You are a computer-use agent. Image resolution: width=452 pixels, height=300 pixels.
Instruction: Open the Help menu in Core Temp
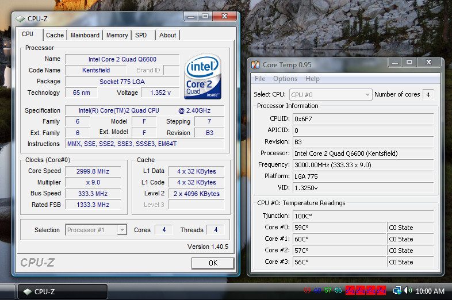click(x=312, y=79)
